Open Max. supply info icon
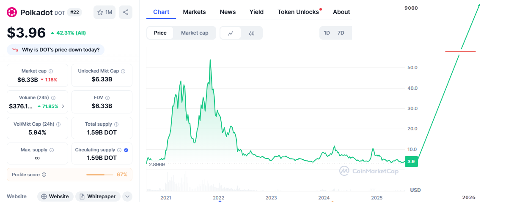 click(x=52, y=150)
